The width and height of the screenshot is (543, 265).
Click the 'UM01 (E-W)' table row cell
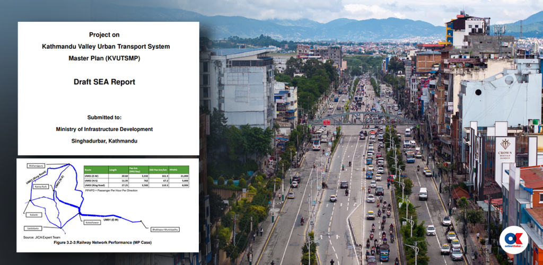click(x=97, y=176)
